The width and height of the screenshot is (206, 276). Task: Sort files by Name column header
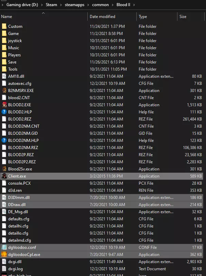(x=44, y=17)
